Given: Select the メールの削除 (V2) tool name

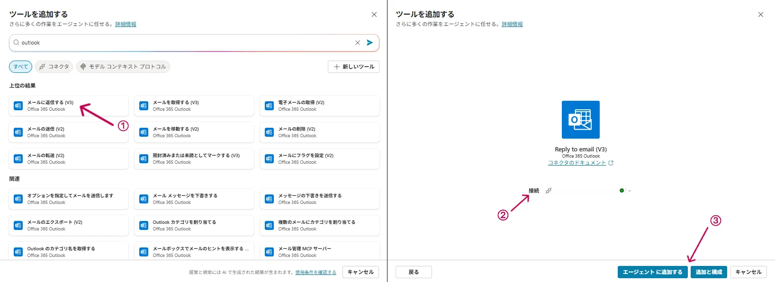Looking at the screenshot, I should click(x=297, y=129).
